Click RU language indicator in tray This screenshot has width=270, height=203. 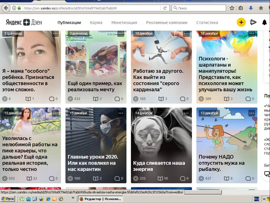pos(256,199)
